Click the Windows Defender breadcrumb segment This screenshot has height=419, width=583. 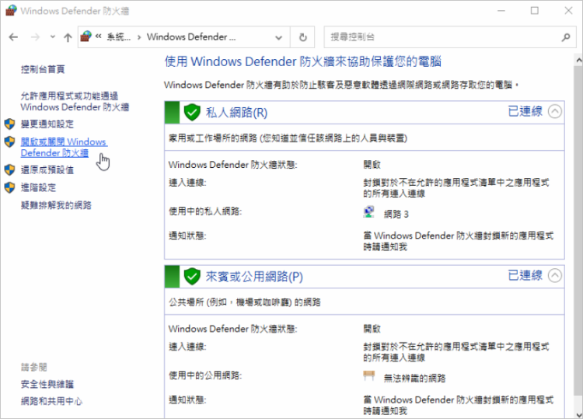tap(191, 37)
